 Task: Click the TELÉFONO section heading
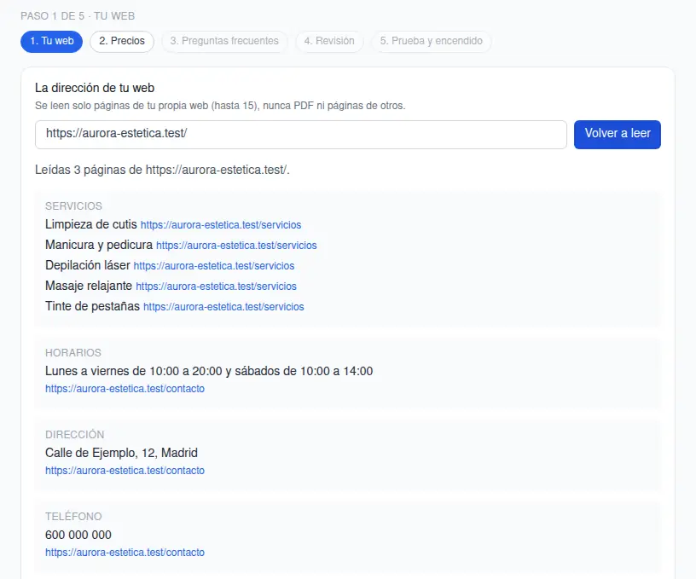click(x=73, y=517)
